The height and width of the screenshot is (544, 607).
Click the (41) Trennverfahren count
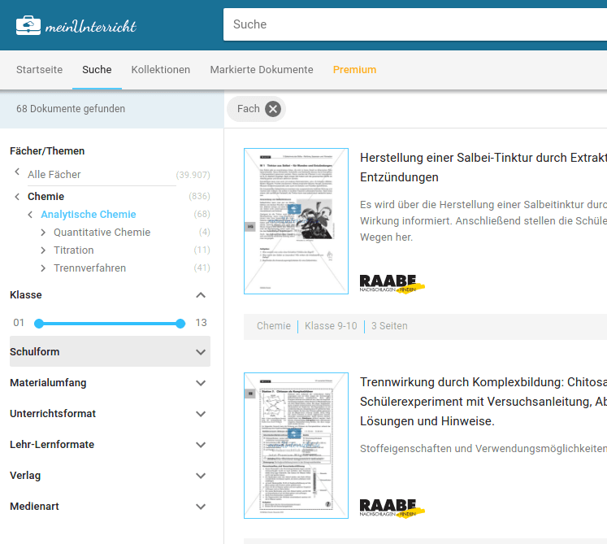(202, 268)
